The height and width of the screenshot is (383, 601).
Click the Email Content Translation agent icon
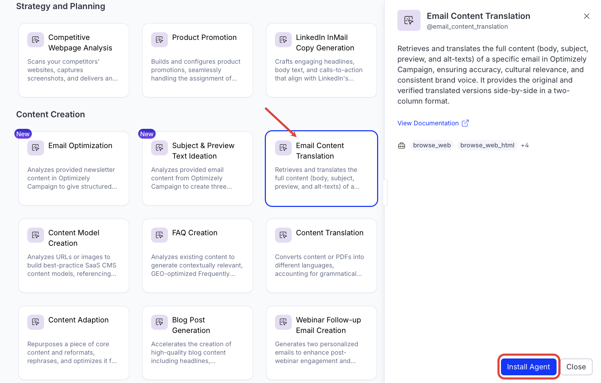(283, 148)
